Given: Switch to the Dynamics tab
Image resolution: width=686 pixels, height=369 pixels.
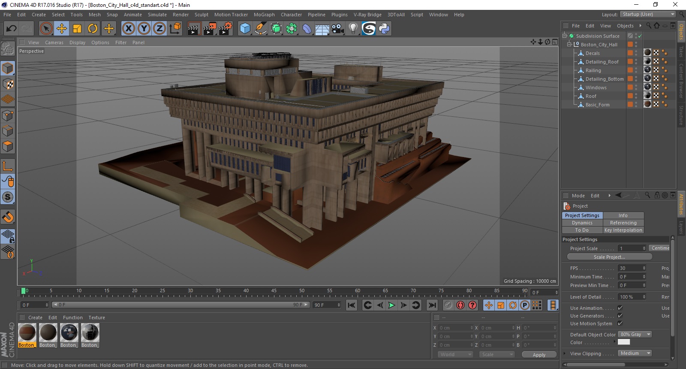Looking at the screenshot, I should coord(582,223).
